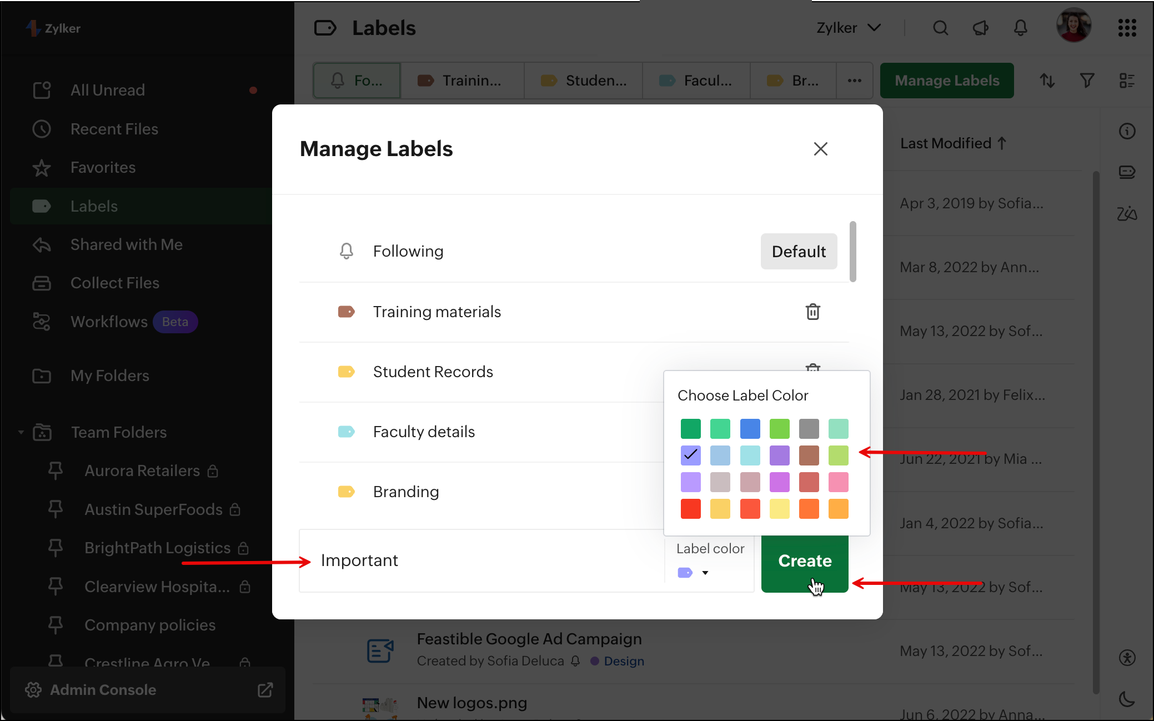Screen dimensions: 1154x721
Task: Delete the Training materials label
Action: pos(812,312)
